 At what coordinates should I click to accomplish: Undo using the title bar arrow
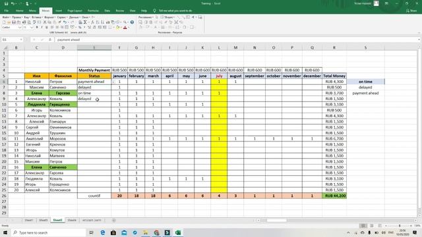click(13, 4)
